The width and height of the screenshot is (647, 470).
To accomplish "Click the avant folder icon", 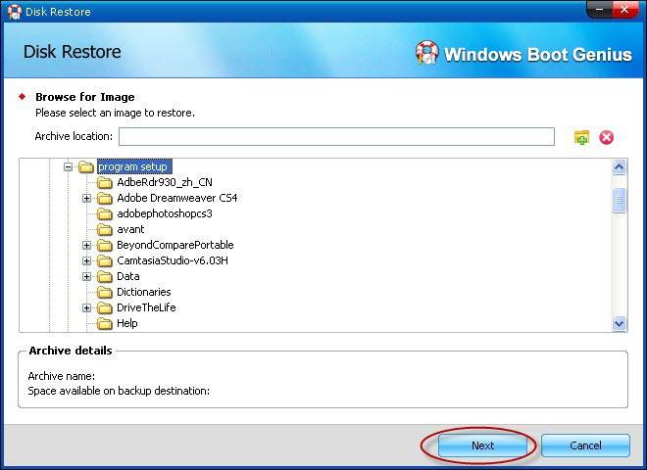I will 104,230.
